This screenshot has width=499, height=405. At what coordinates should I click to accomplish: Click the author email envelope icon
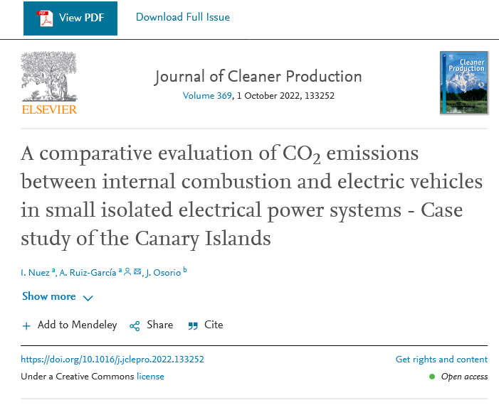pyautogui.click(x=137, y=272)
